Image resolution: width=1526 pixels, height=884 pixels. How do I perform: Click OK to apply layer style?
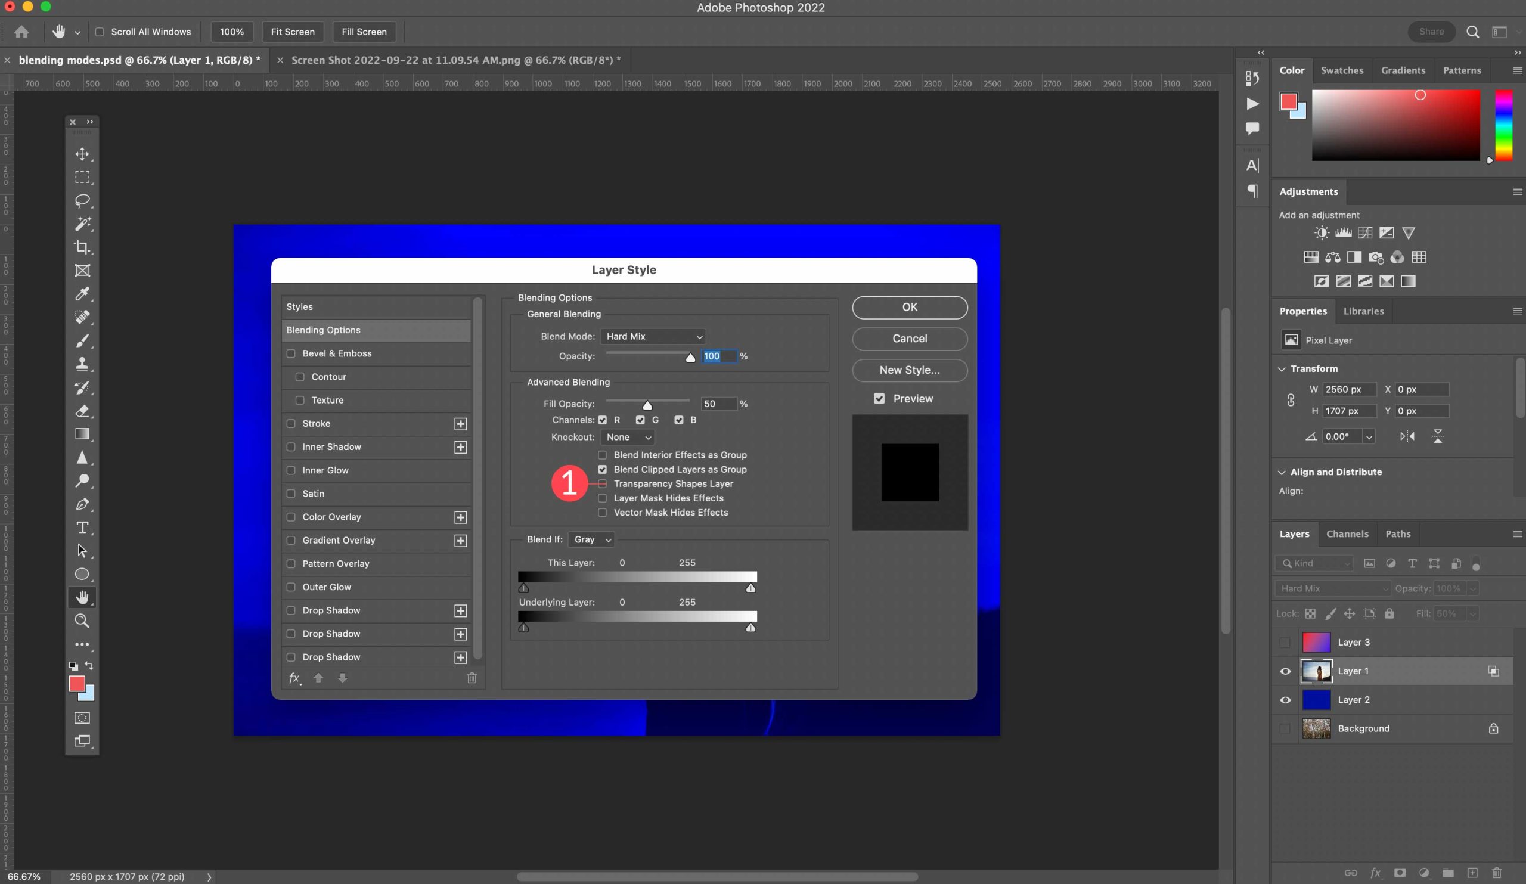[x=910, y=306]
